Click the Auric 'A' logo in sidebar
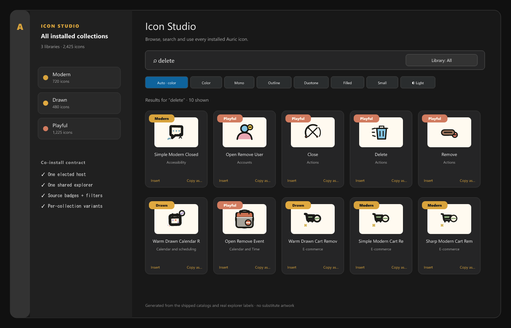Viewport: 511px width, 328px height. [x=20, y=27]
